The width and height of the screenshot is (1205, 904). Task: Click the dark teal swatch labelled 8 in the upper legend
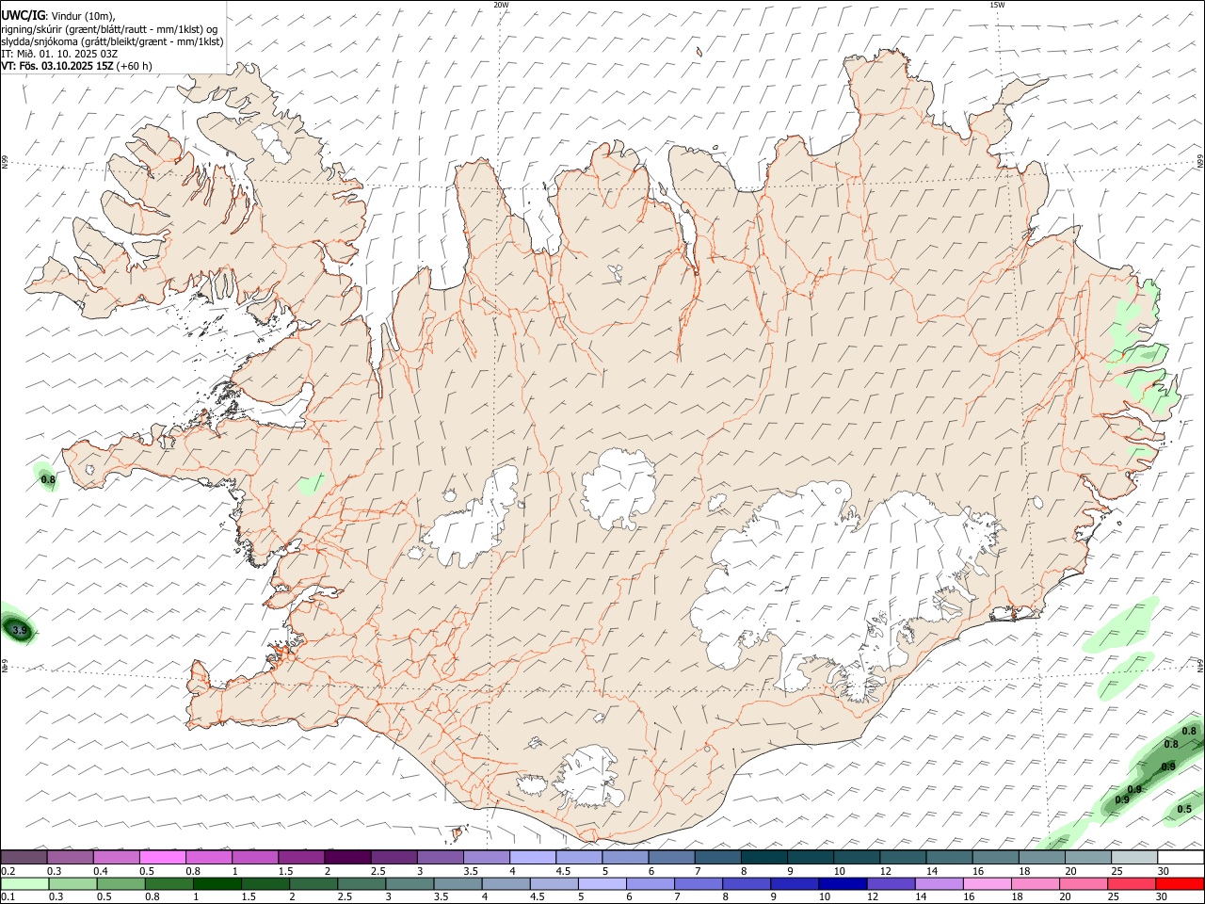763,857
